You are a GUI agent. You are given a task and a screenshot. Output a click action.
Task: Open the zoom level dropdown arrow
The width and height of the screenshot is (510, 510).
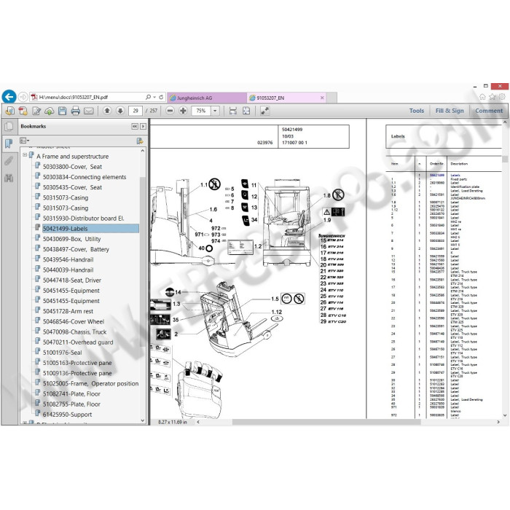(x=215, y=111)
